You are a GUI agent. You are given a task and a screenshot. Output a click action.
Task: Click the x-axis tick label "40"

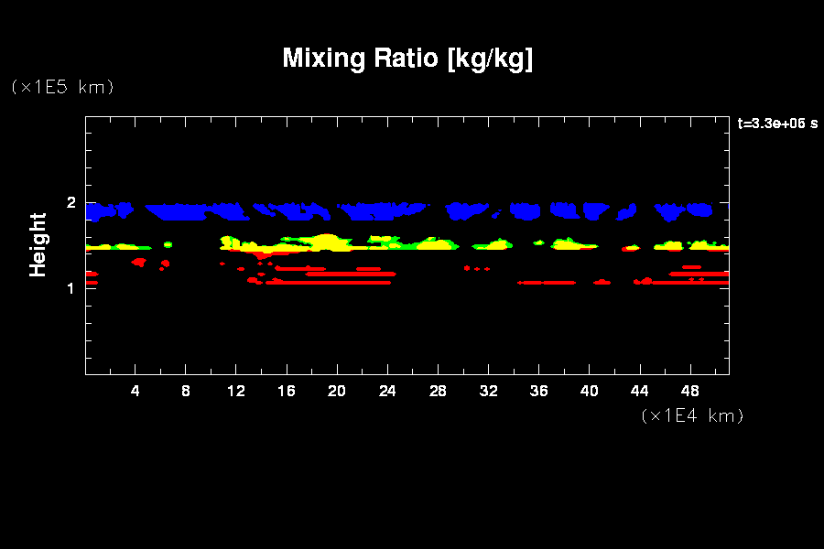click(x=589, y=391)
